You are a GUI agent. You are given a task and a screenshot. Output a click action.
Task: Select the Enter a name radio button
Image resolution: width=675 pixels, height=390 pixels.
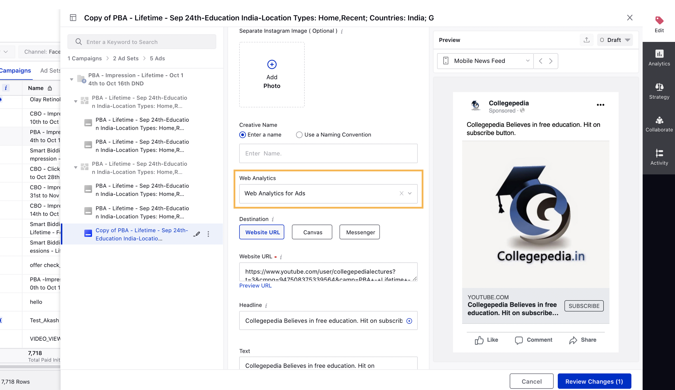242,135
